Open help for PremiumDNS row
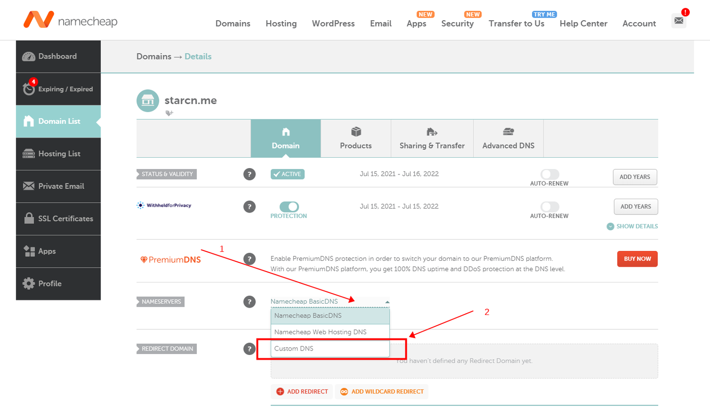 click(x=249, y=259)
